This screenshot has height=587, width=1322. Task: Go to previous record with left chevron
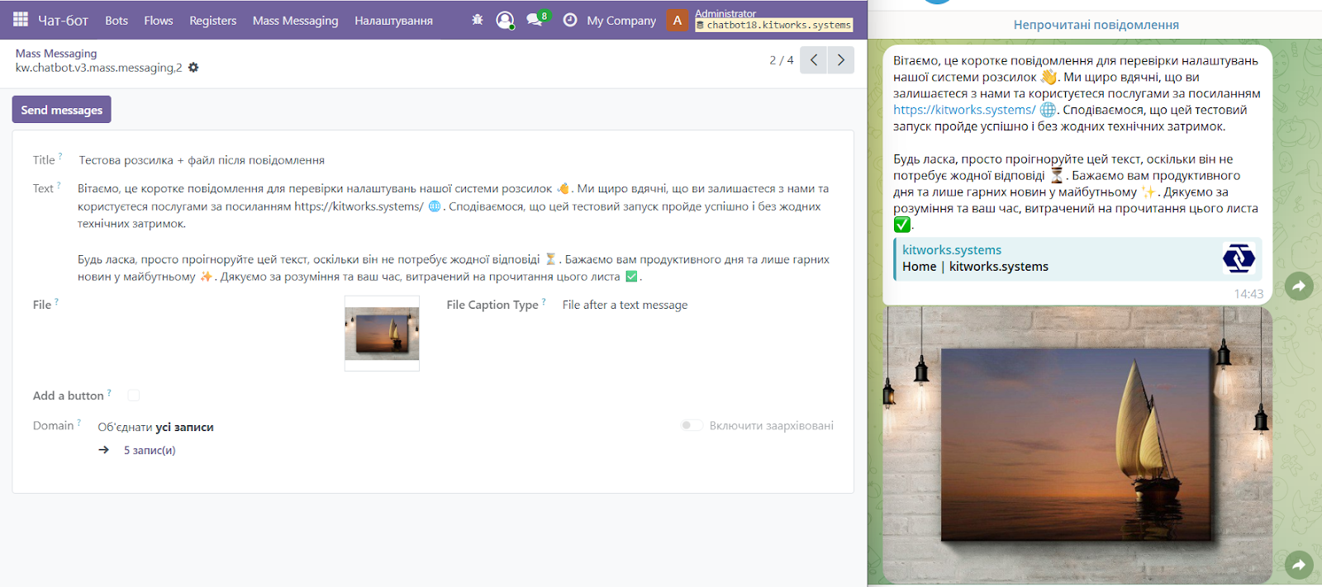coord(813,60)
